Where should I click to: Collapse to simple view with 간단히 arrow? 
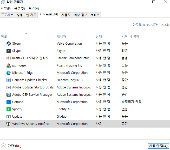[3, 146]
